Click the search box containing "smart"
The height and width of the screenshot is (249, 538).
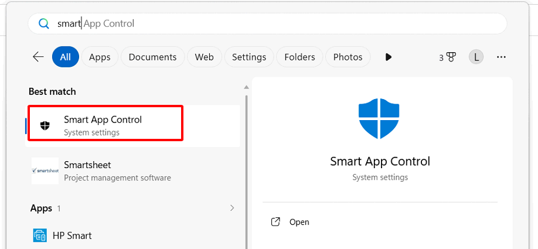click(267, 23)
